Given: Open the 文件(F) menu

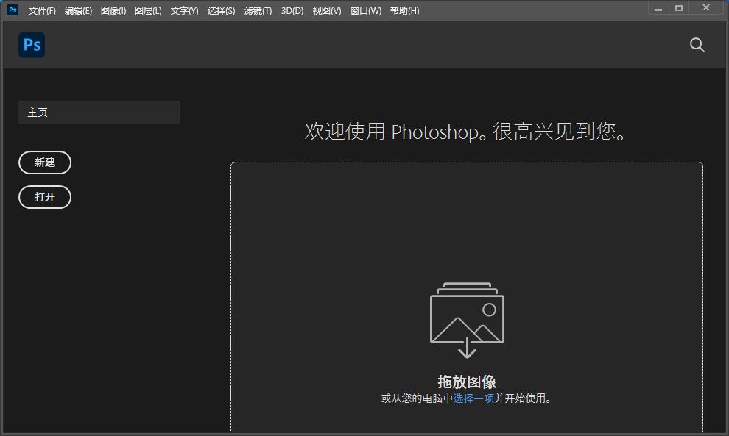Looking at the screenshot, I should coord(42,11).
